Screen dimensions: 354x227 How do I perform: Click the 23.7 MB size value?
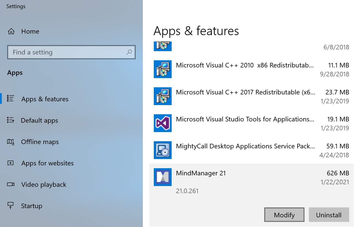(x=337, y=92)
